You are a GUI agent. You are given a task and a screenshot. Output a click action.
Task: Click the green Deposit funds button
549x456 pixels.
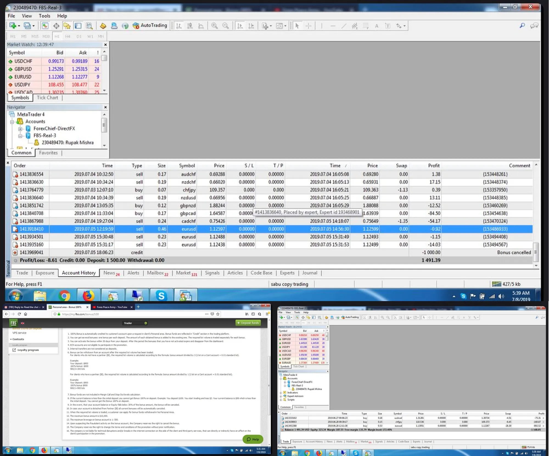pyautogui.click(x=248, y=323)
